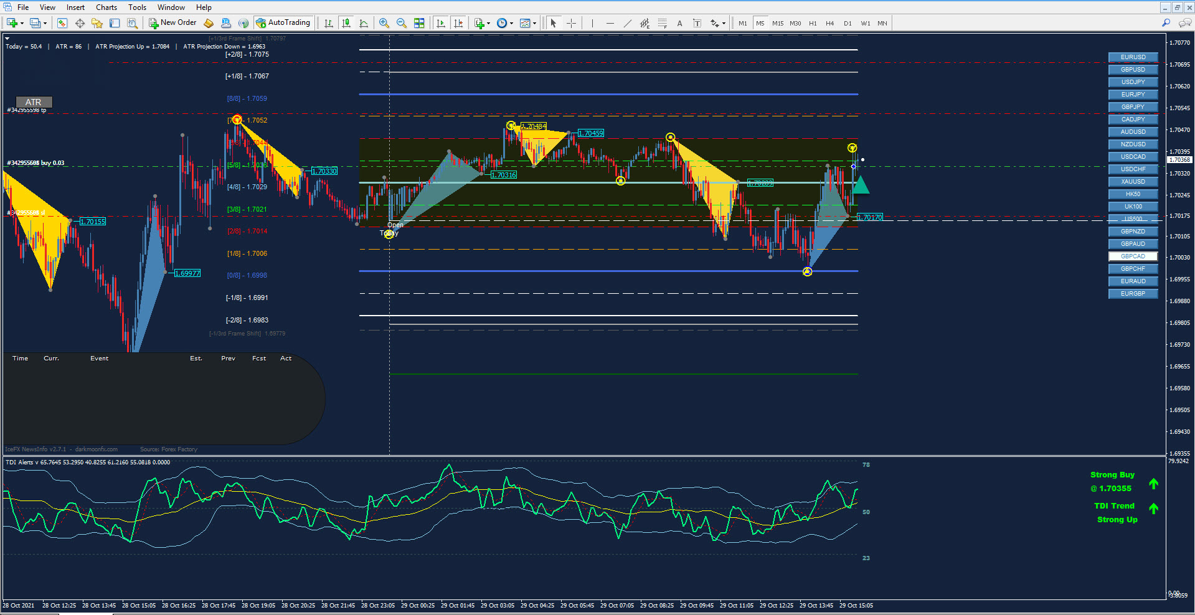Expand the new chart dropdown arrow
The height and width of the screenshot is (615, 1195).
click(22, 23)
